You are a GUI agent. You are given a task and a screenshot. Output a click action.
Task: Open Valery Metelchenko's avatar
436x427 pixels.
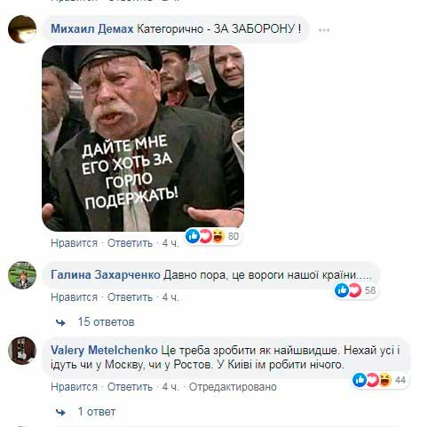pyautogui.click(x=22, y=351)
